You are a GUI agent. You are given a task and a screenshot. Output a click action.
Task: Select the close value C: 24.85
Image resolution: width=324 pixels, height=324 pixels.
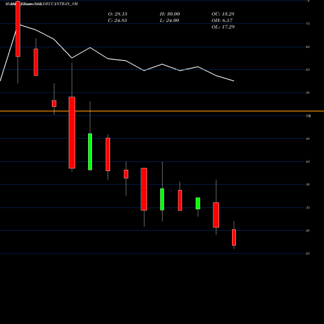117,21
